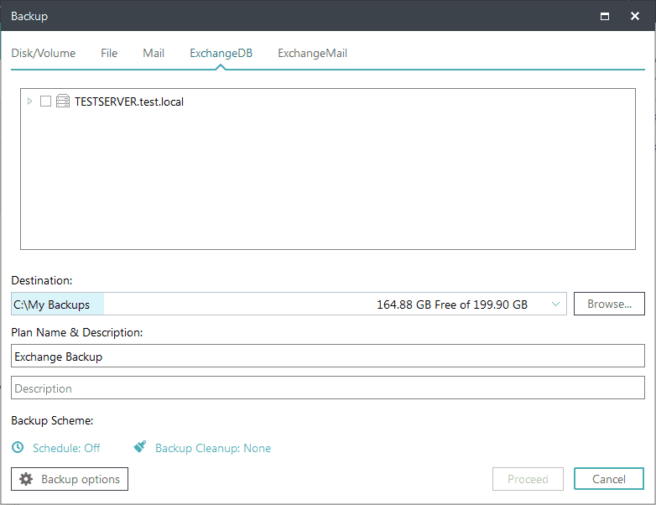
Task: Focus the Description text field
Action: coord(327,388)
